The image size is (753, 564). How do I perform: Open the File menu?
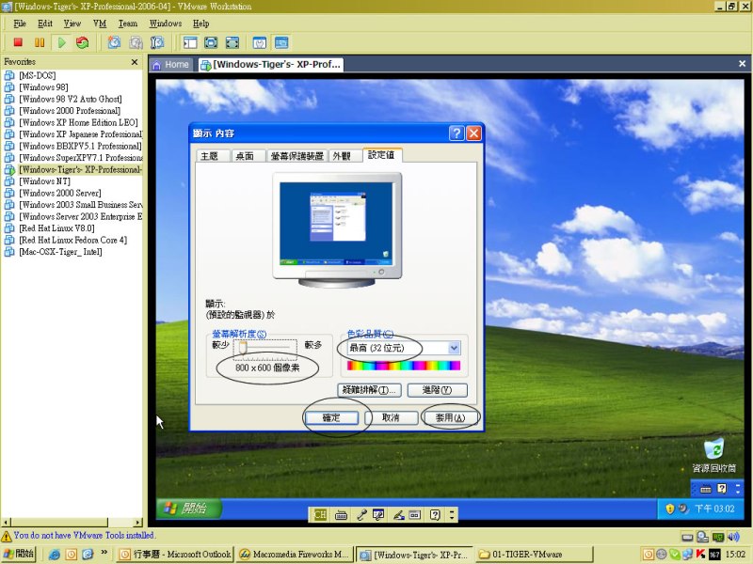(20, 23)
